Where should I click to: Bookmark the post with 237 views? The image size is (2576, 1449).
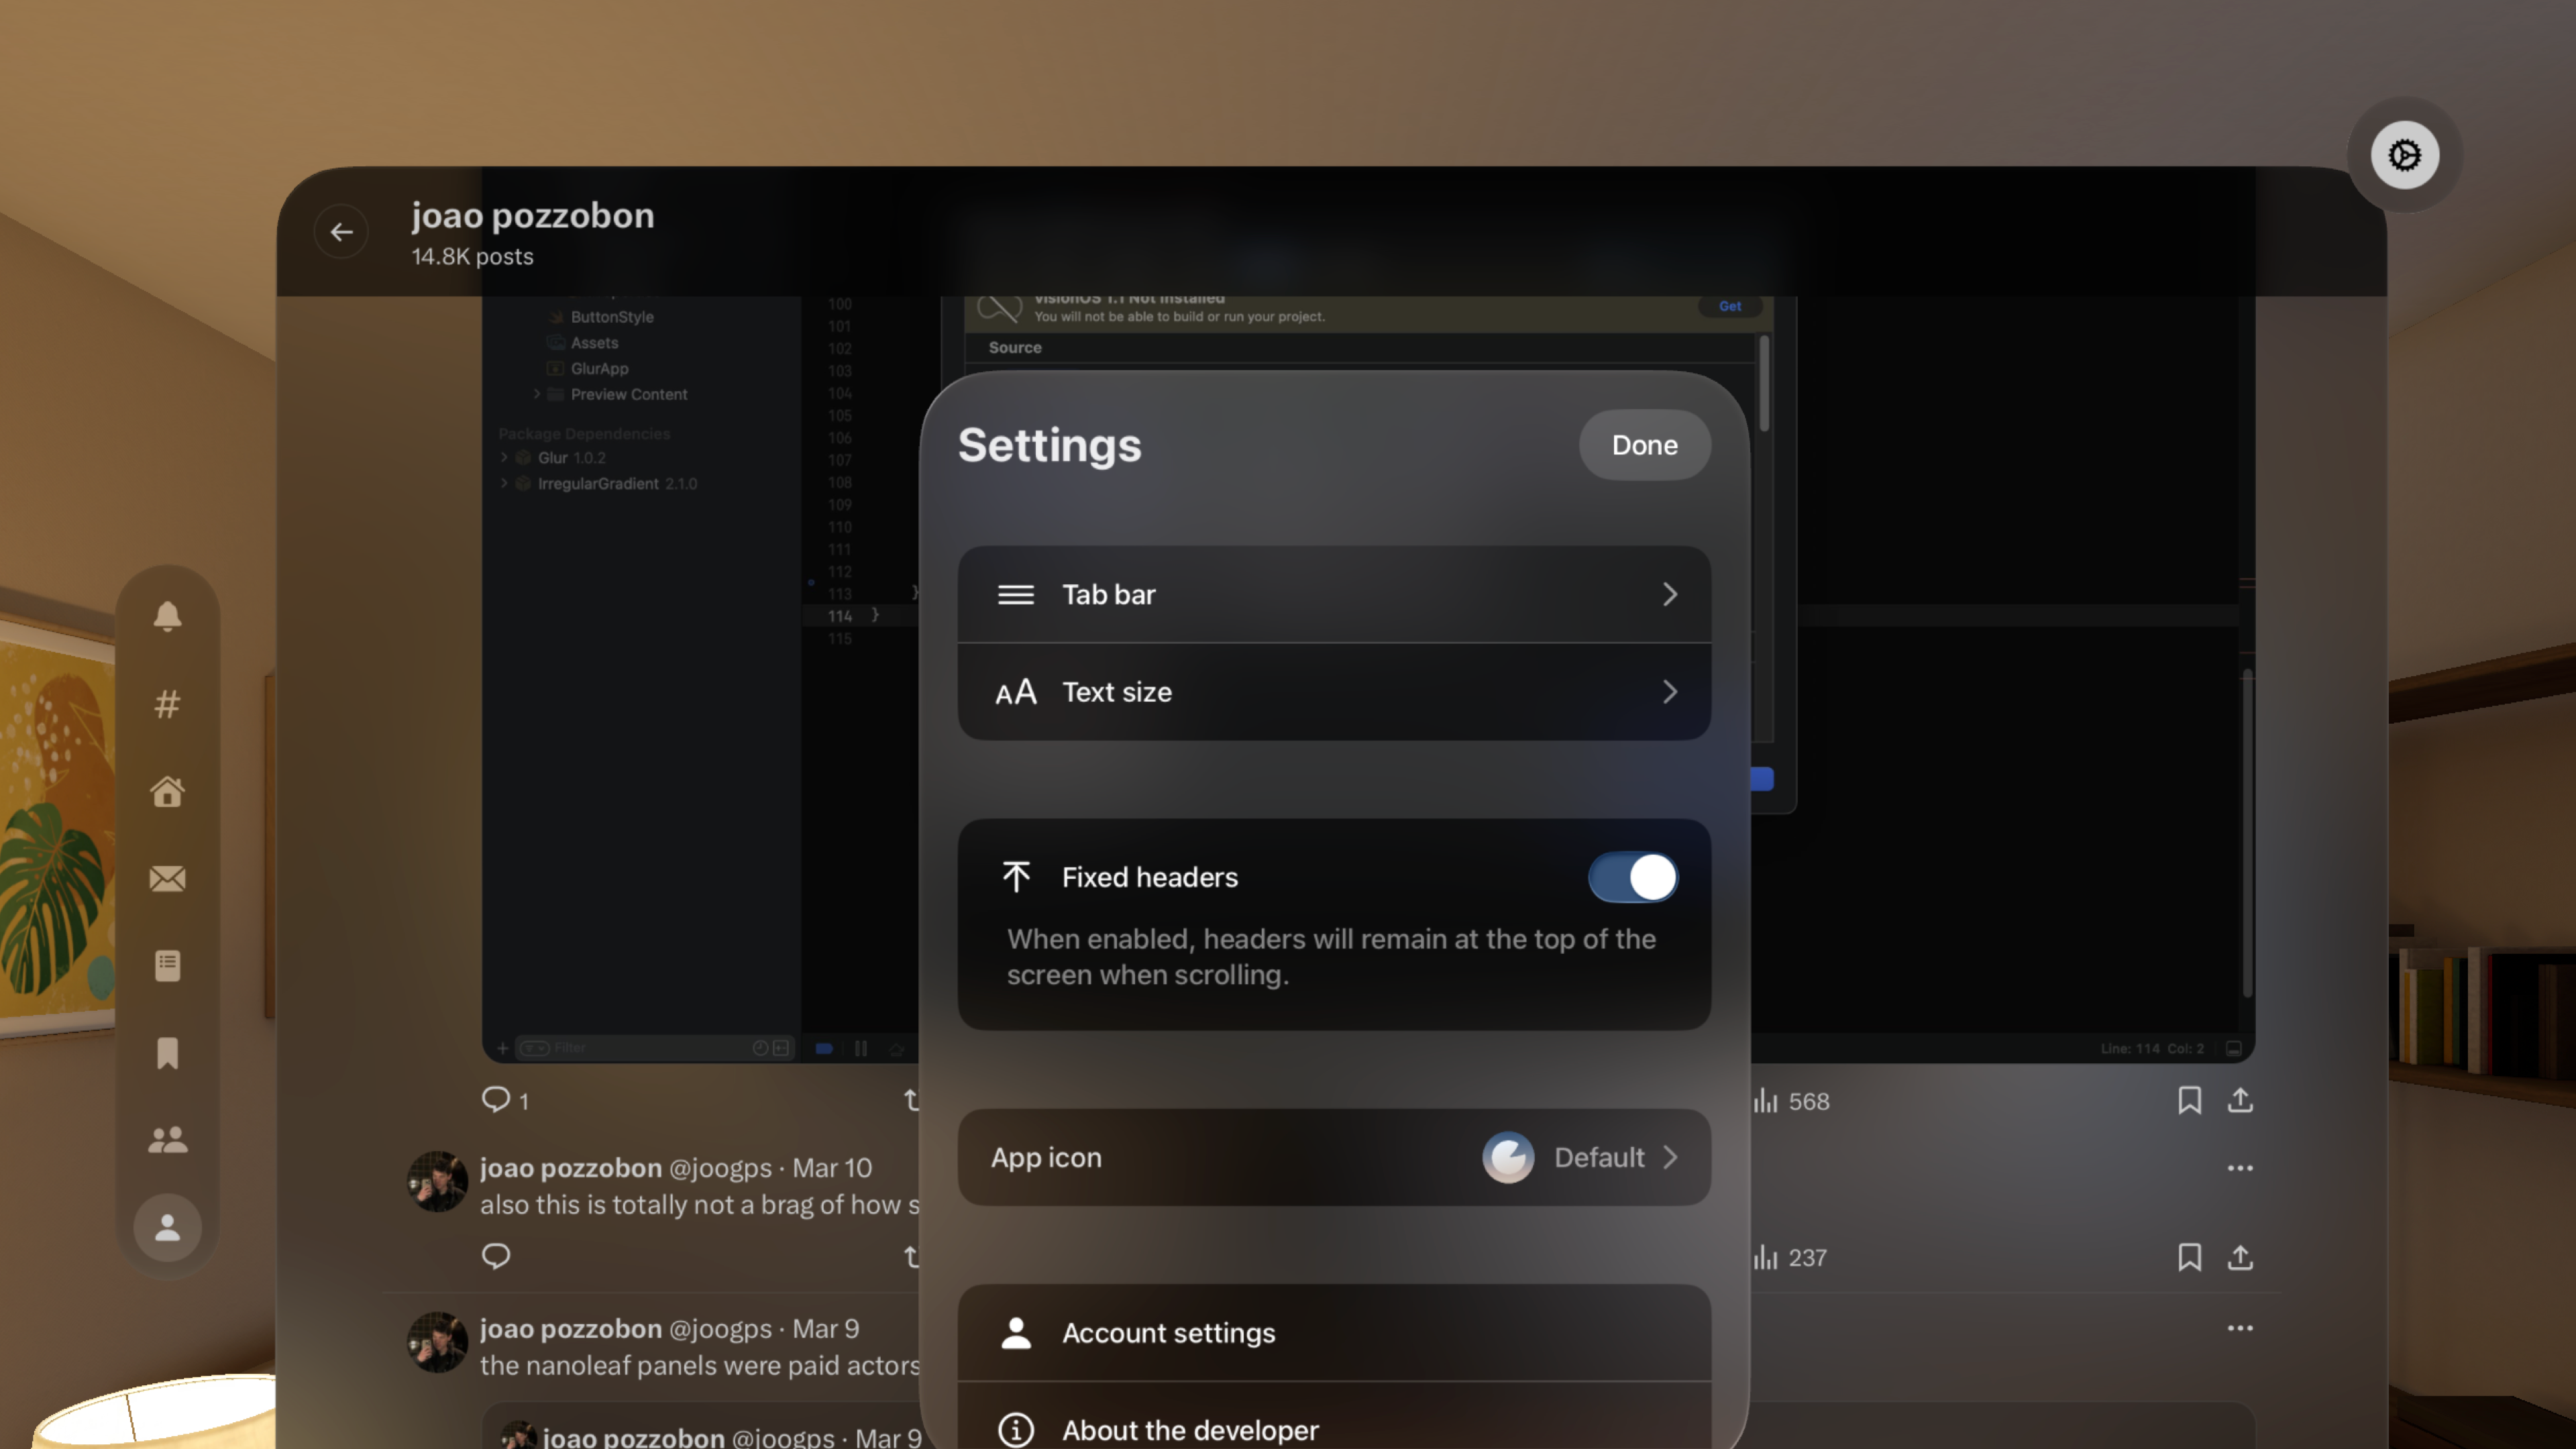coord(2189,1257)
